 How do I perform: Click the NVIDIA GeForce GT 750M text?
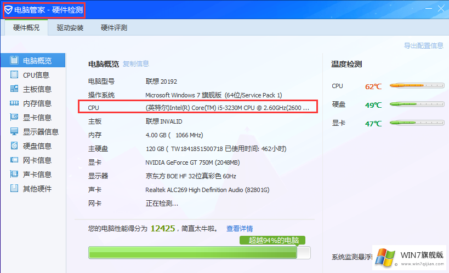192,162
